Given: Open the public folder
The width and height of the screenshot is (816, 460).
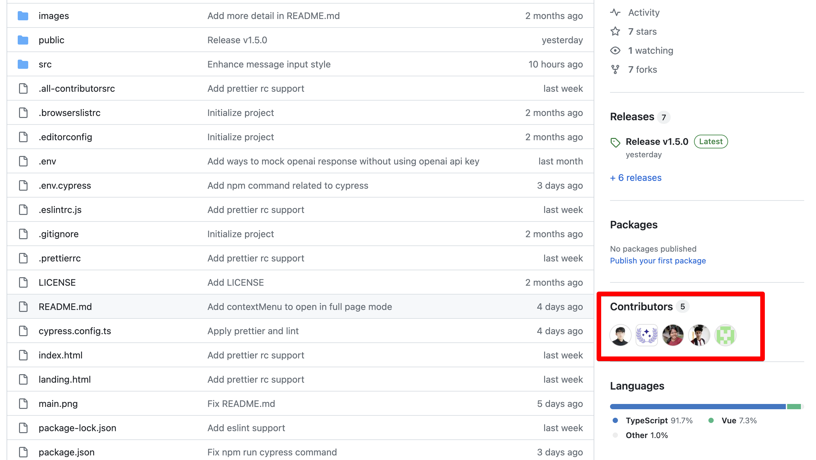Looking at the screenshot, I should tap(51, 40).
